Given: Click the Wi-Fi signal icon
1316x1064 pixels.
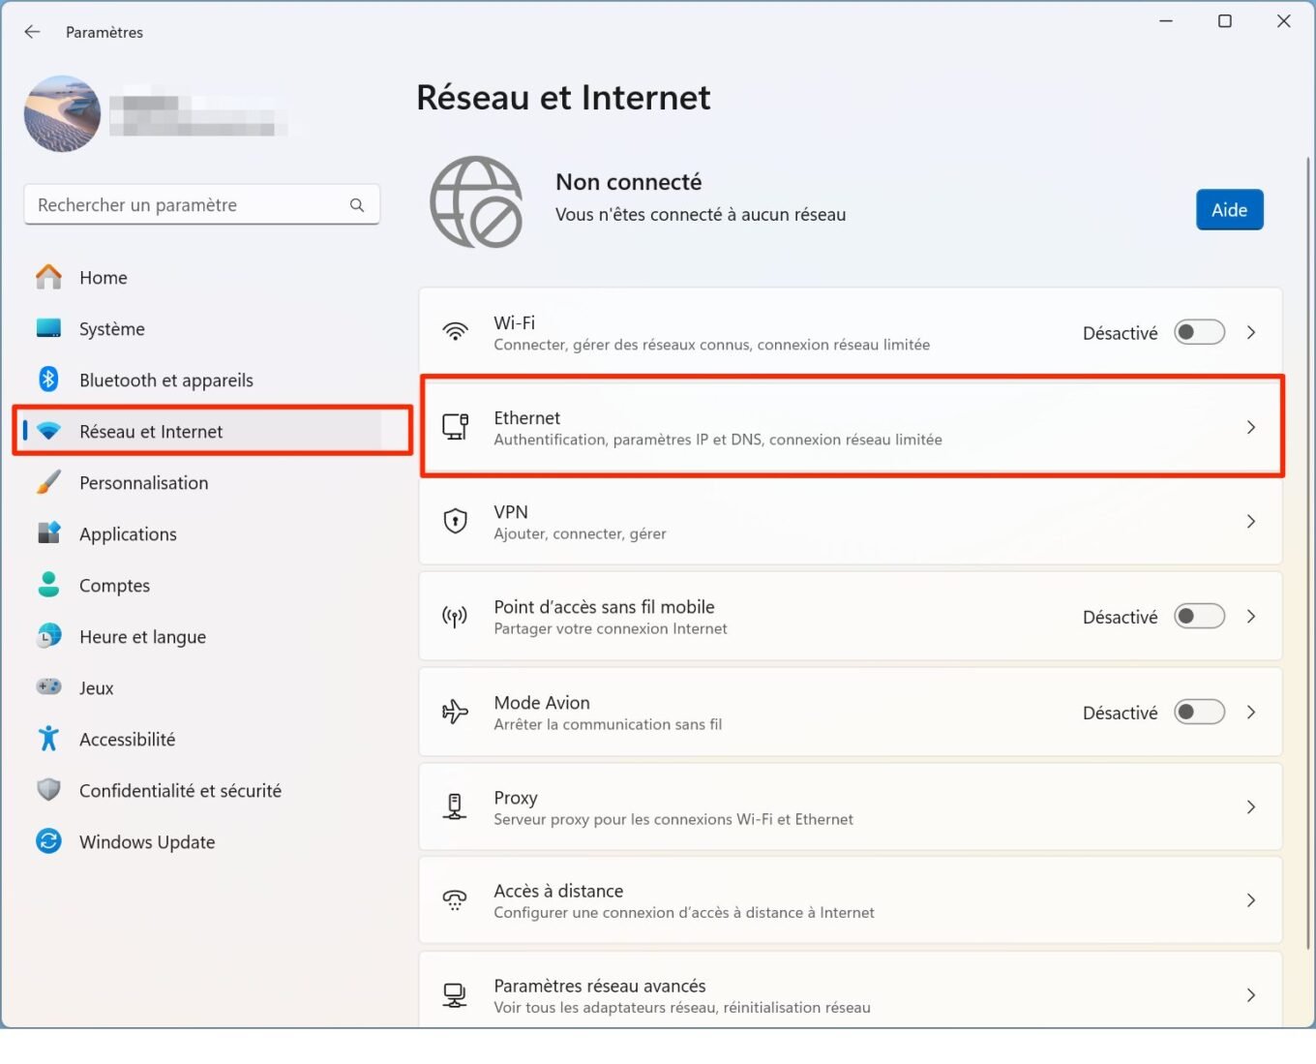Looking at the screenshot, I should [455, 332].
